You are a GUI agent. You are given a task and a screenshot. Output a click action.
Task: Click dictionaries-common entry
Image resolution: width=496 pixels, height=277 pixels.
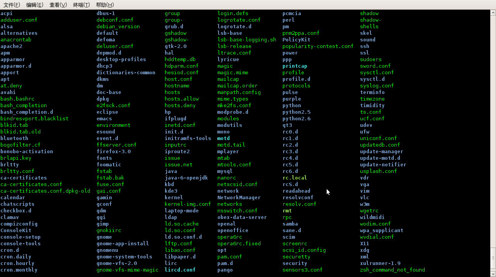point(126,72)
